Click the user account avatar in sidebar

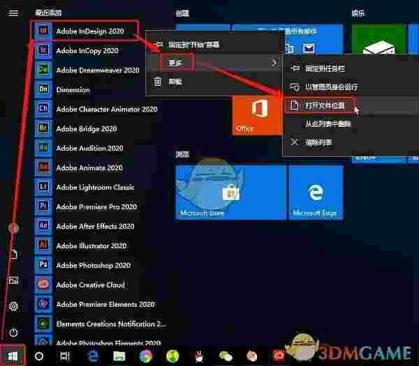click(13, 228)
